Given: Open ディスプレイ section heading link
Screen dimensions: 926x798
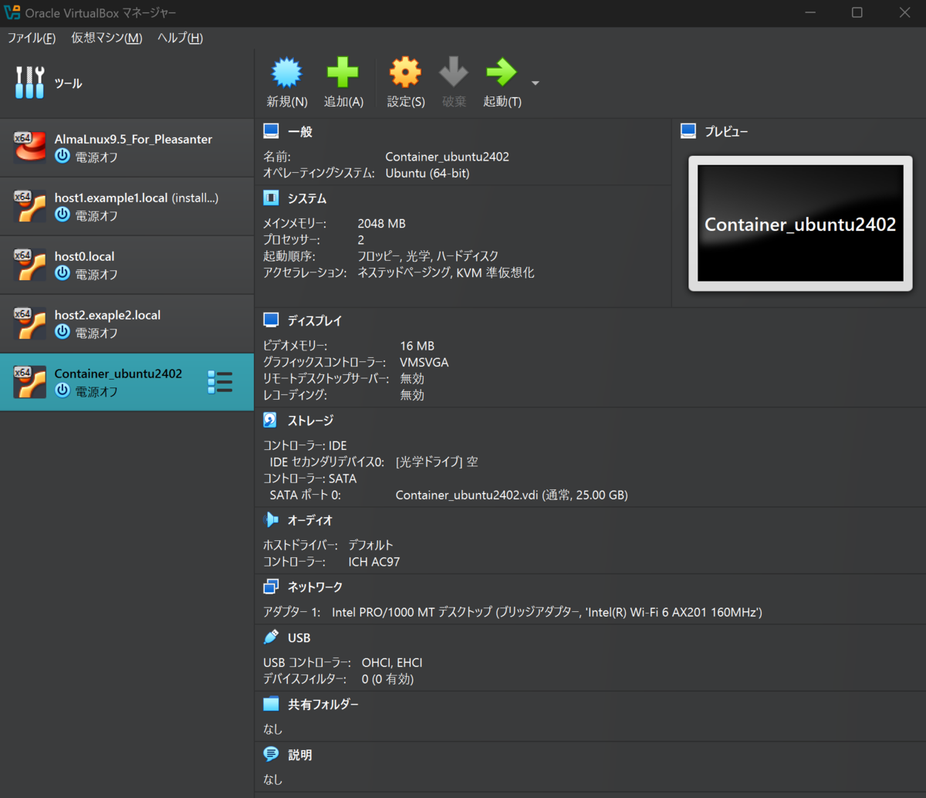Looking at the screenshot, I should pyautogui.click(x=315, y=320).
